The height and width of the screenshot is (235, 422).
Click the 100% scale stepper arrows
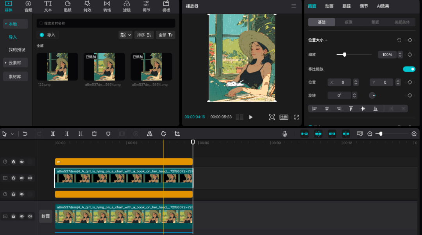tap(400, 55)
